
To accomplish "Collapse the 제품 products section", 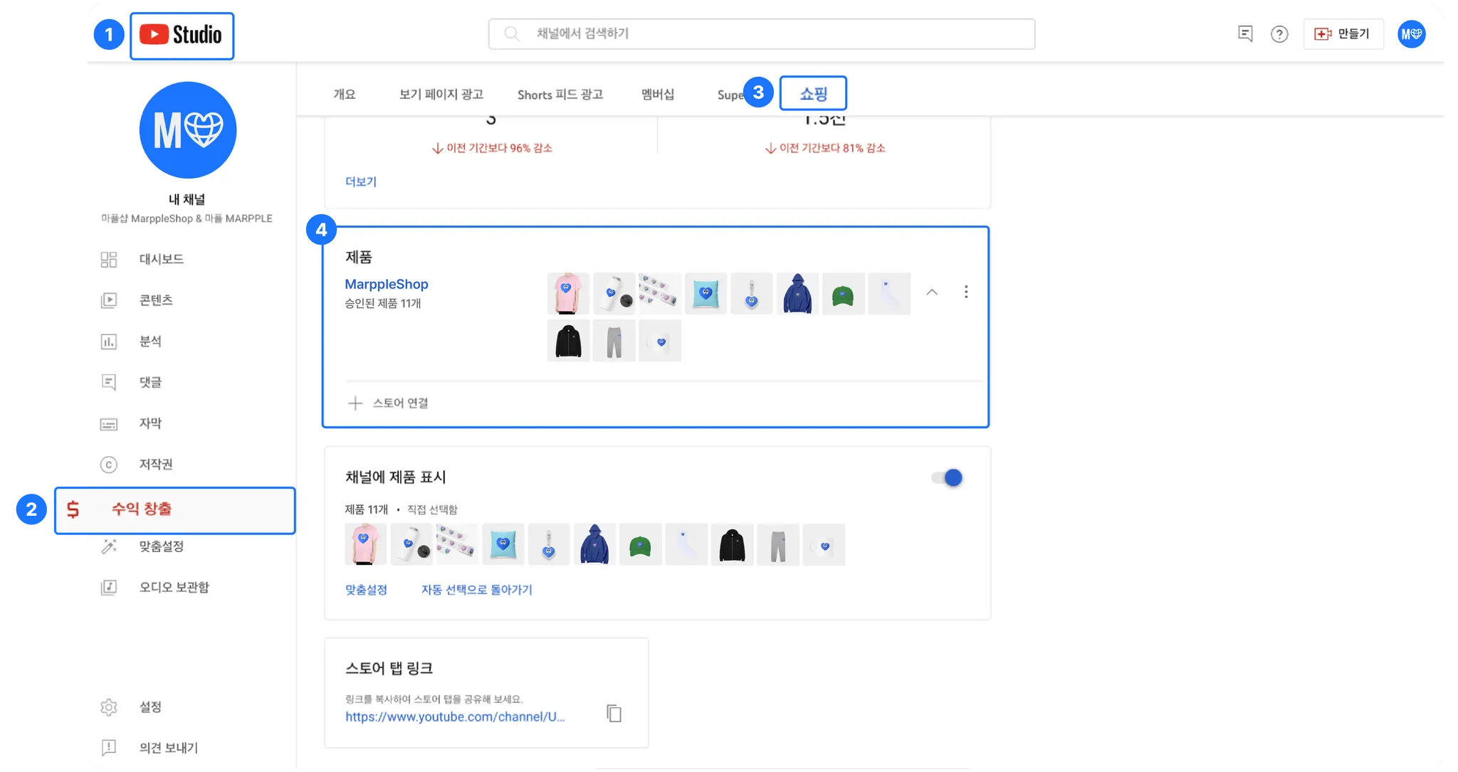I will pyautogui.click(x=933, y=292).
